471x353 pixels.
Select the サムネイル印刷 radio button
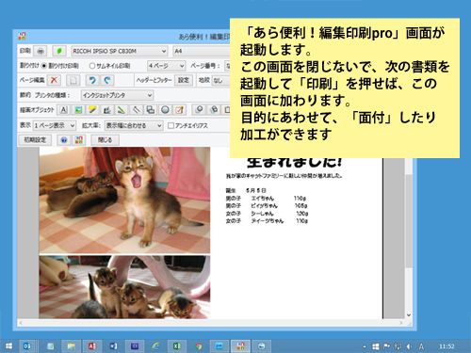point(92,66)
